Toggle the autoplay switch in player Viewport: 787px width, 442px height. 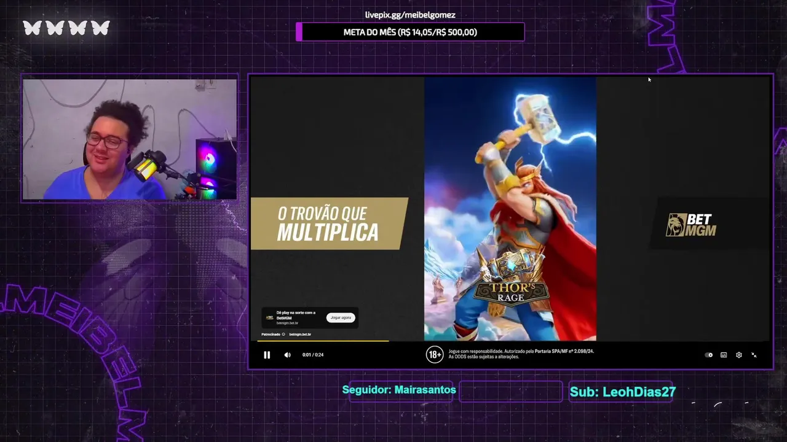tap(708, 355)
